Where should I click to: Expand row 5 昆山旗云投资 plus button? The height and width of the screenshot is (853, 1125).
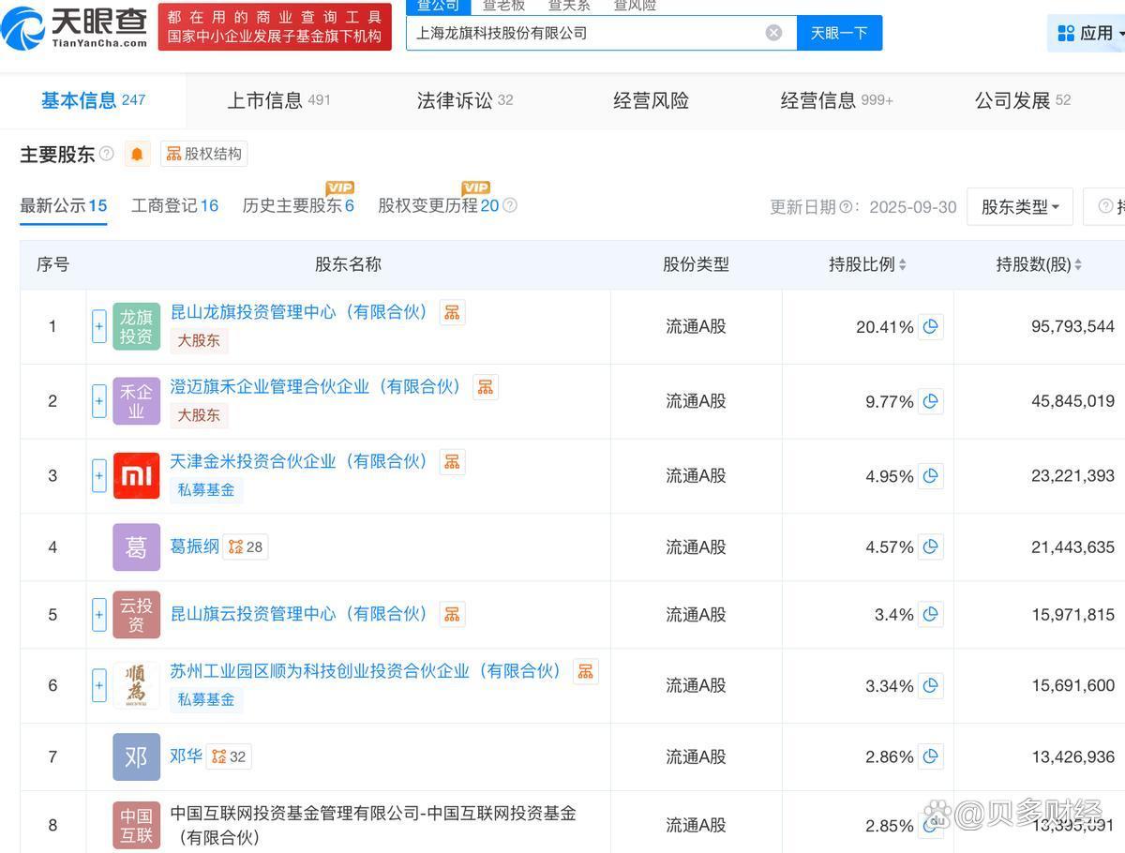tap(99, 615)
